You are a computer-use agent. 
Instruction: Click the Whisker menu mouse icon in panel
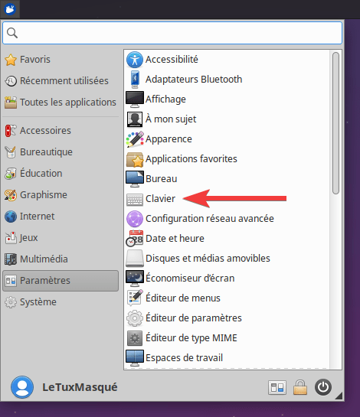[x=10, y=9]
